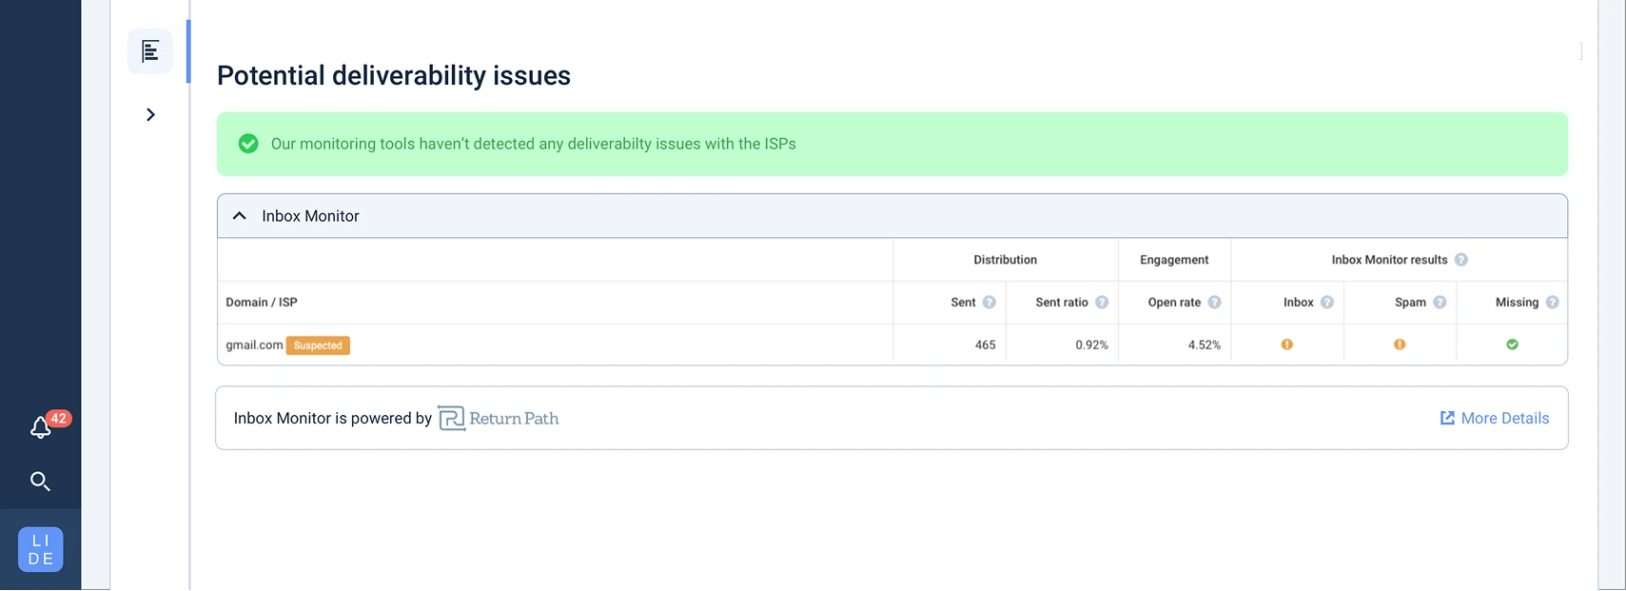The width and height of the screenshot is (1626, 591).
Task: Open the More Details link
Action: pos(1495,419)
